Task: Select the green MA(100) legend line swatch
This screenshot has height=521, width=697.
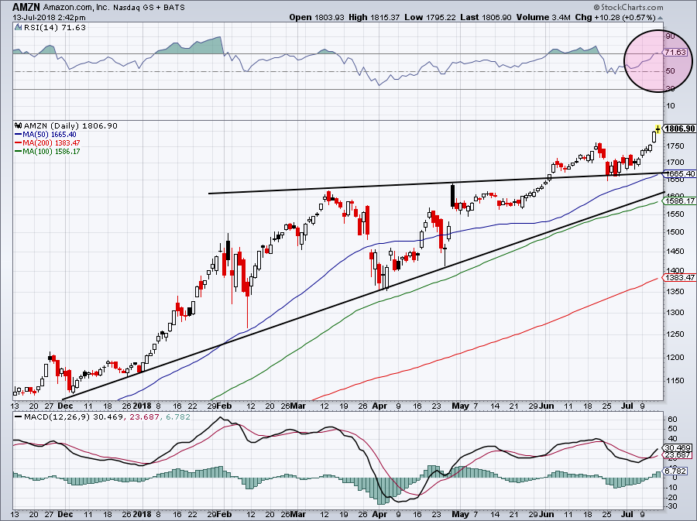Action: tap(19, 152)
